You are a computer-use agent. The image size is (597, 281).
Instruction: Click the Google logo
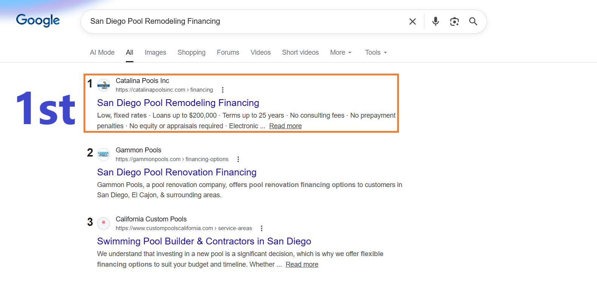(x=38, y=20)
